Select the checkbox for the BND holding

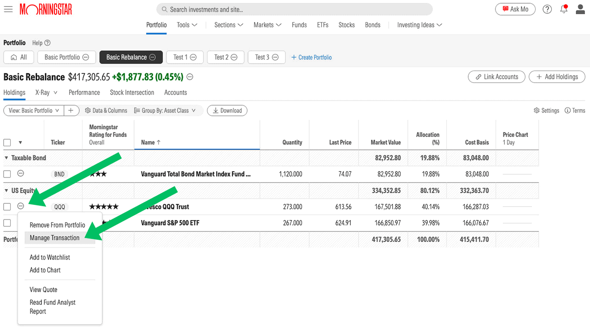(x=7, y=174)
